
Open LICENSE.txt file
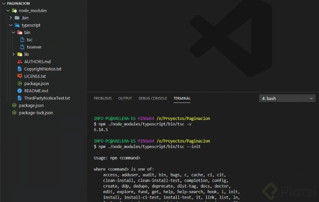tap(35, 77)
